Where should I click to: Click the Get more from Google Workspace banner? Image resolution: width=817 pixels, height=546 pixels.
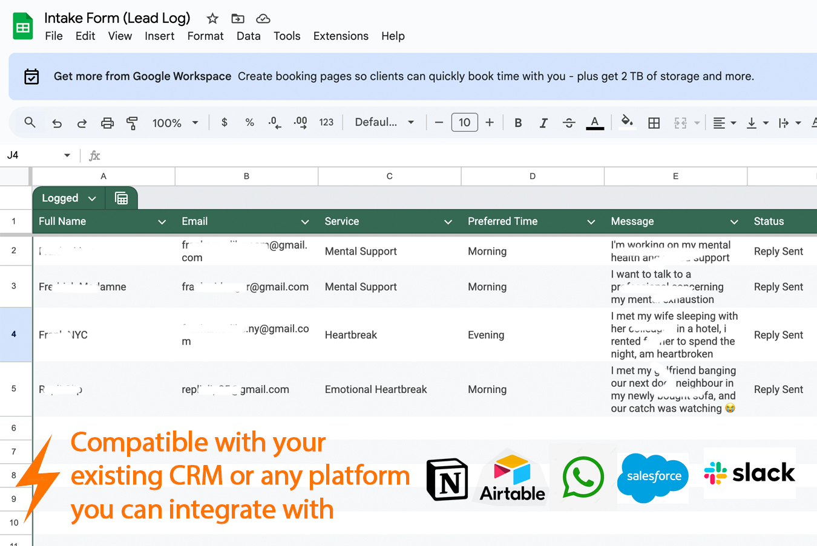[142, 76]
